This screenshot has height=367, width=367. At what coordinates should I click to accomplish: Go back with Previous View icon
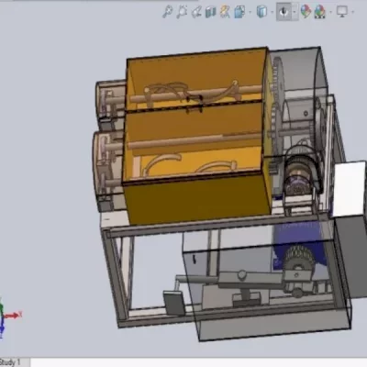pos(196,12)
